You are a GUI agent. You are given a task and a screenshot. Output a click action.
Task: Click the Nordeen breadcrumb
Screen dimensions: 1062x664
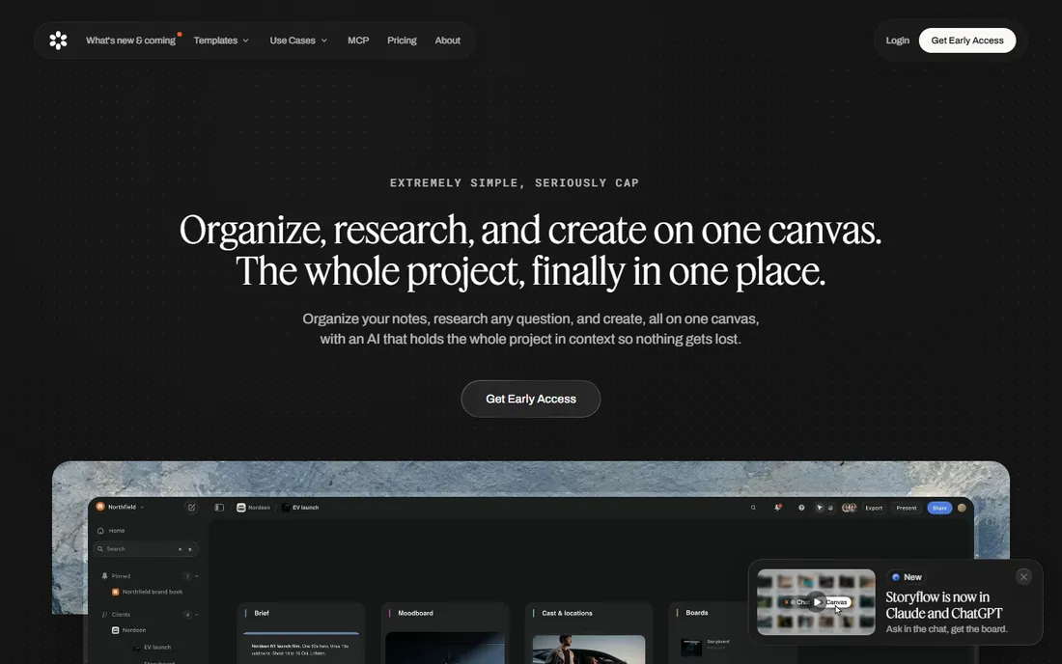click(x=254, y=508)
